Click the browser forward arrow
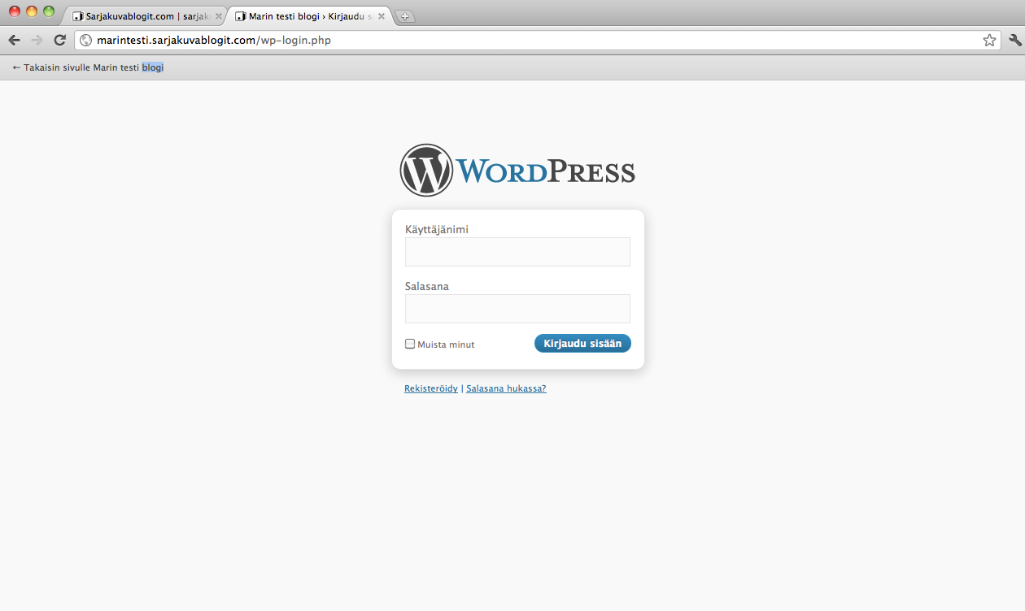 click(x=37, y=40)
